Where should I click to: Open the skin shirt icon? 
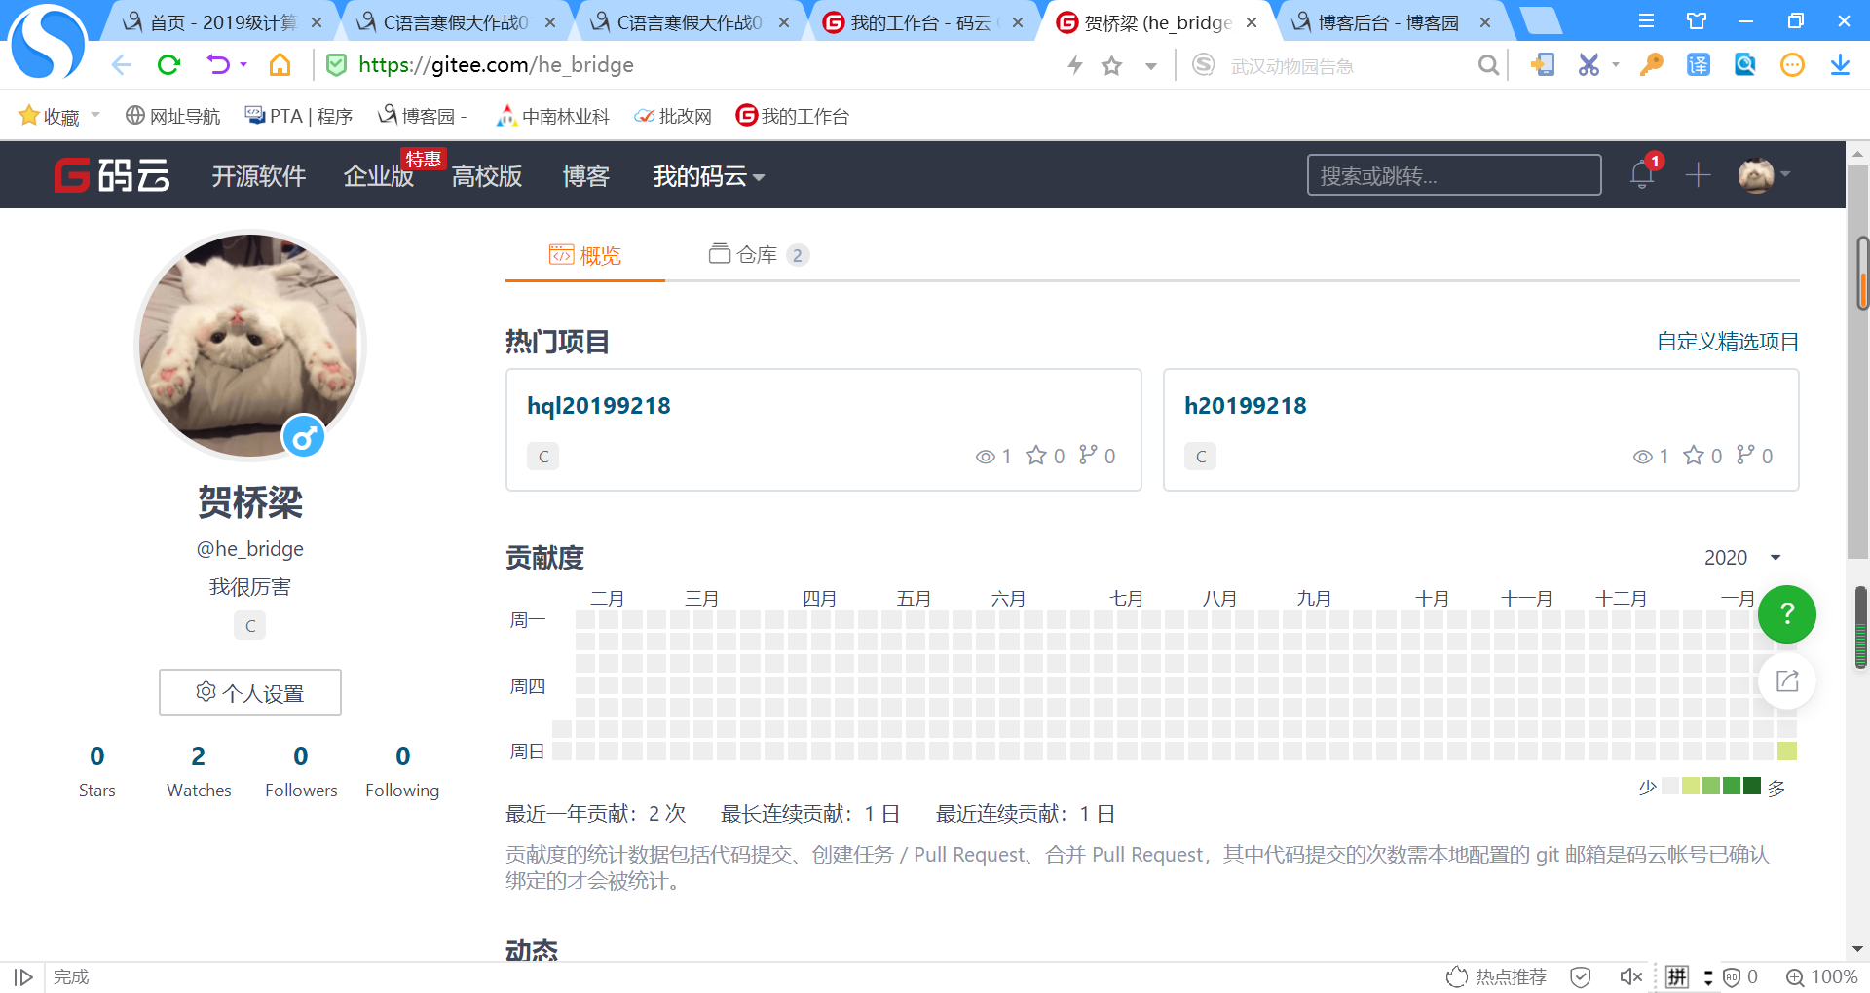(x=1697, y=21)
